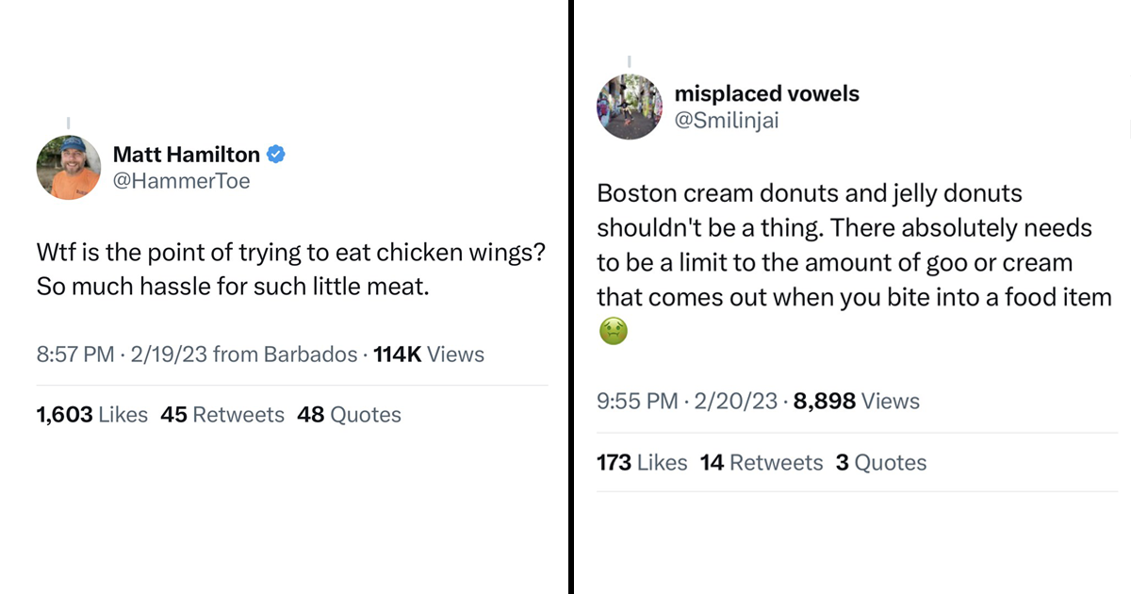The image size is (1131, 594).
Task: View the 3 Quotes list
Action: click(x=881, y=462)
